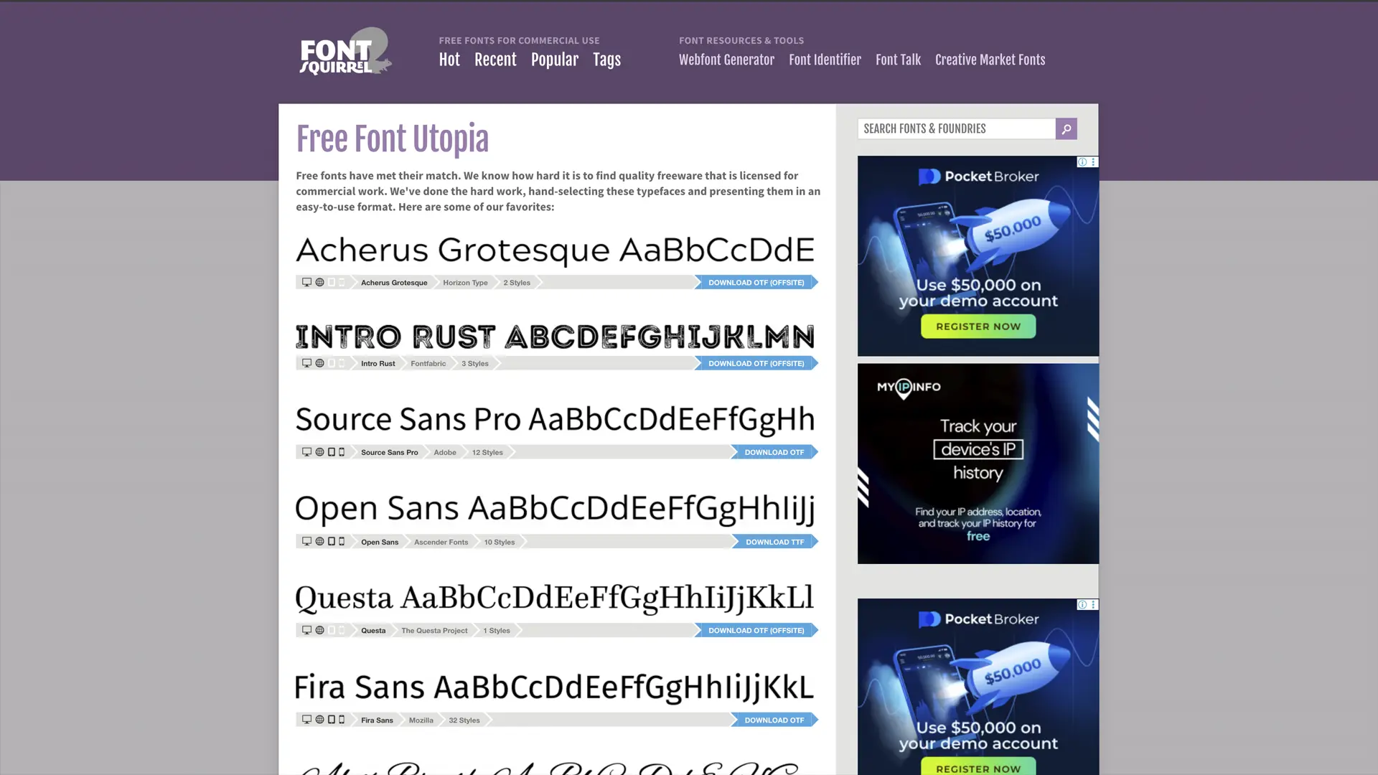Open the Source Sans Pro font sample
The height and width of the screenshot is (775, 1378).
[x=556, y=420]
